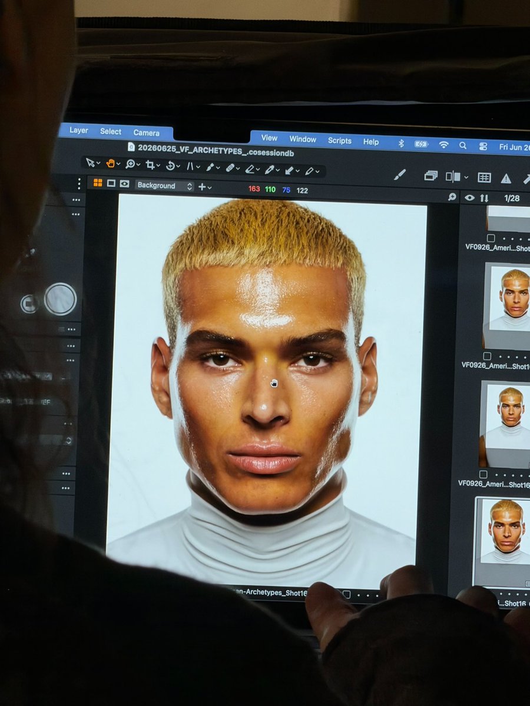The width and height of the screenshot is (530, 706).
Task: Switch viewer to multi-view orange grid icon
Action: tap(98, 183)
